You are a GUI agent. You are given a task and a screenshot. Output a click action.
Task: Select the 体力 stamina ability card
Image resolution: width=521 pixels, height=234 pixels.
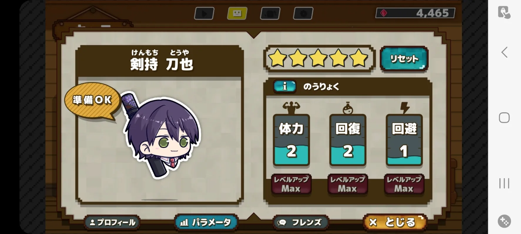[291, 140]
